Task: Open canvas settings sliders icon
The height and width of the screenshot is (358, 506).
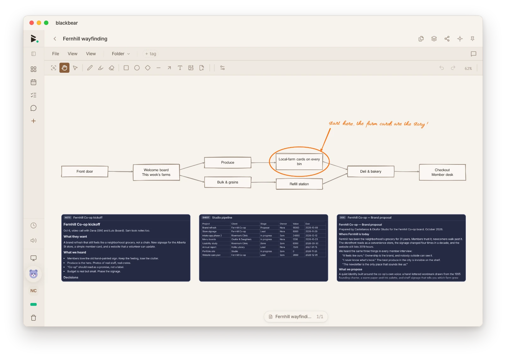Action: point(222,68)
